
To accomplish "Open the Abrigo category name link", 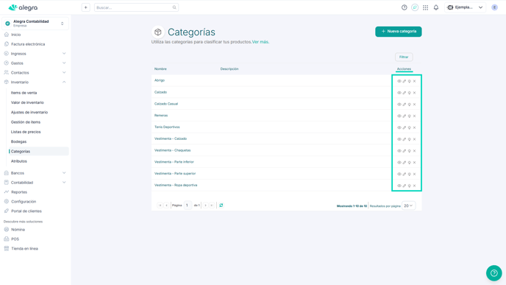I will pyautogui.click(x=160, y=80).
